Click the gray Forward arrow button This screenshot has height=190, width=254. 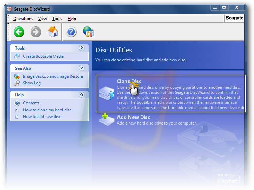click(x=36, y=32)
